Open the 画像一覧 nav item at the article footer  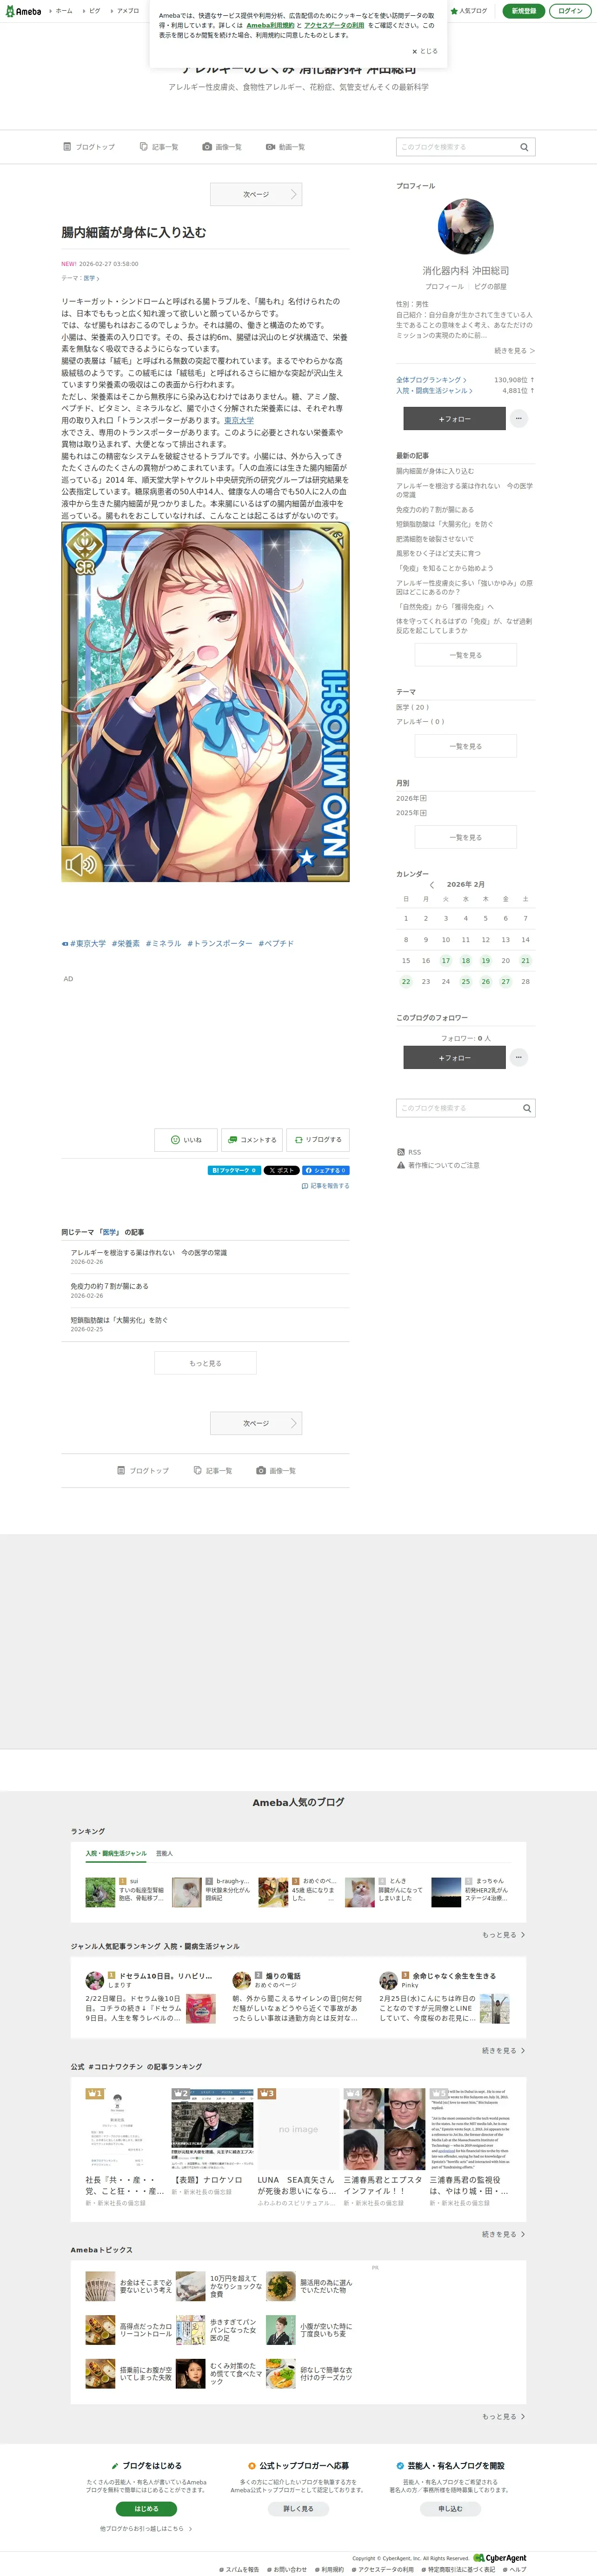[276, 1471]
